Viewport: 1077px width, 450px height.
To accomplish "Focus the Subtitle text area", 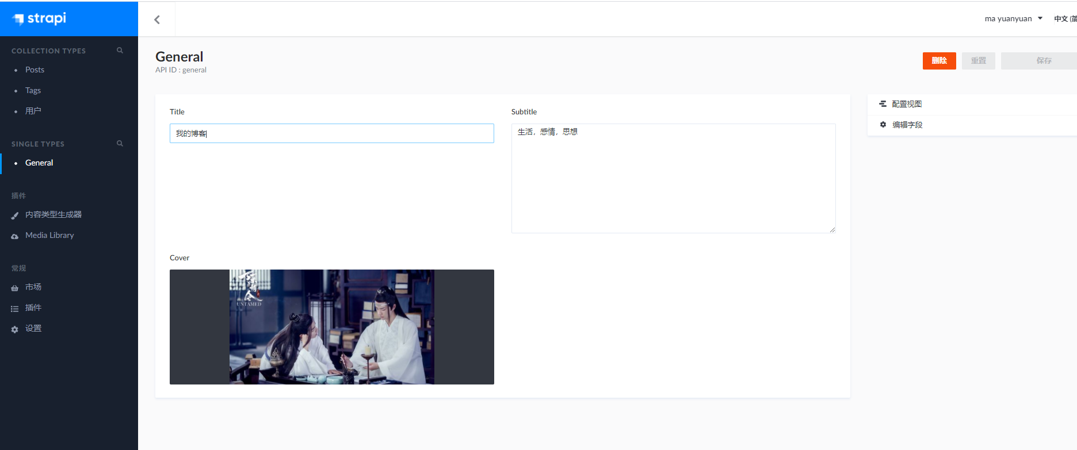I will 674,178.
